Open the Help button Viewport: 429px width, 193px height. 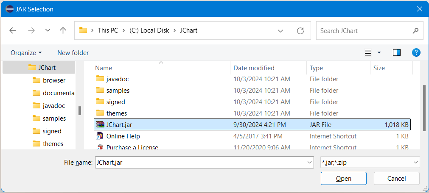pyautogui.click(x=416, y=52)
